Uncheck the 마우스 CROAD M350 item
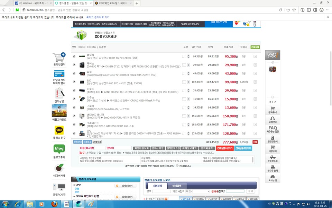 (x=74, y=99)
